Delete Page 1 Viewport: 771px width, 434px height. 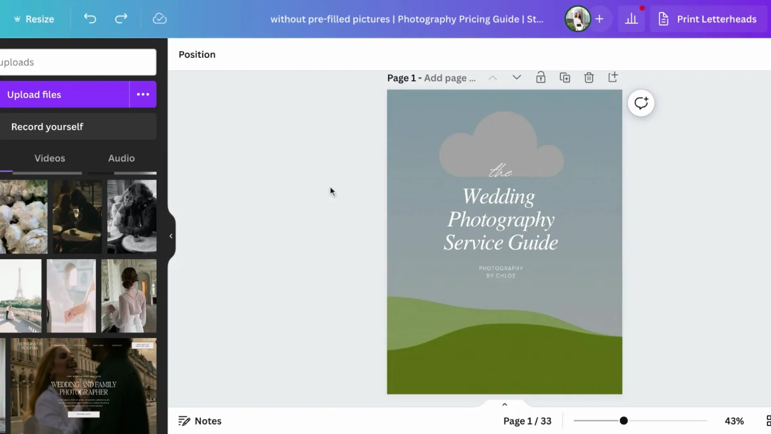(x=589, y=77)
